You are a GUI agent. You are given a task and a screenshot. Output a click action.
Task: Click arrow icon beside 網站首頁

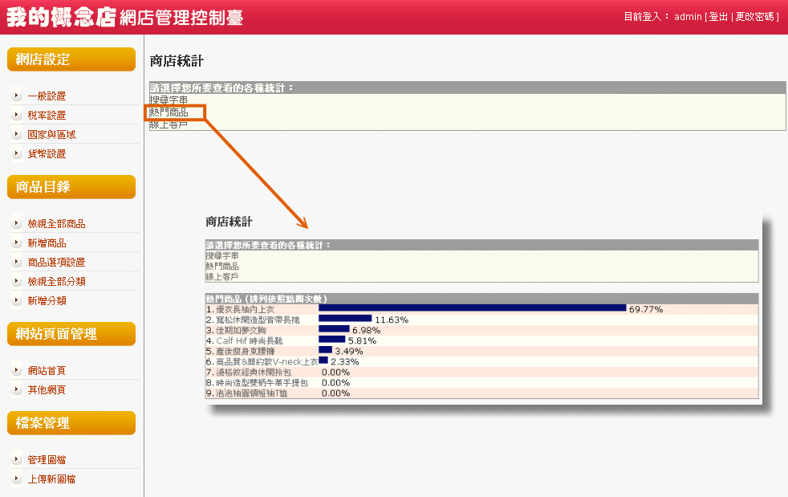(16, 370)
